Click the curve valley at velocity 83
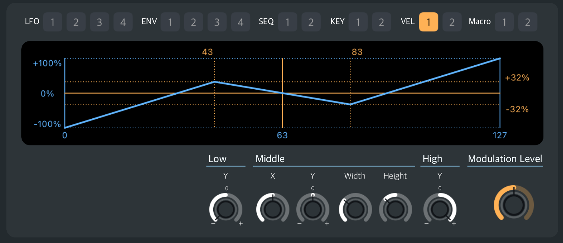This screenshot has height=243, width=563. (350, 104)
